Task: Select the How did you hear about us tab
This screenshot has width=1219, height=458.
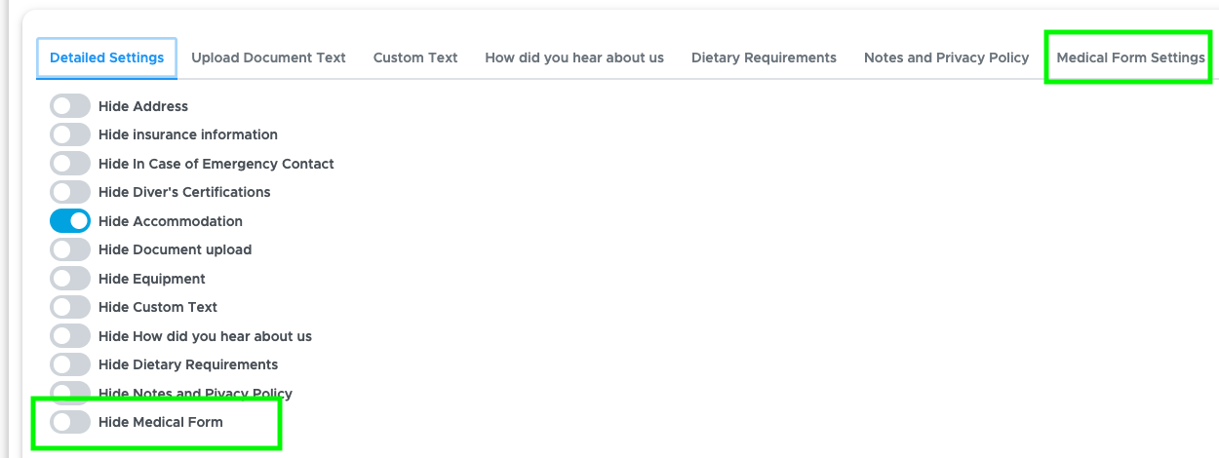Action: click(x=574, y=57)
